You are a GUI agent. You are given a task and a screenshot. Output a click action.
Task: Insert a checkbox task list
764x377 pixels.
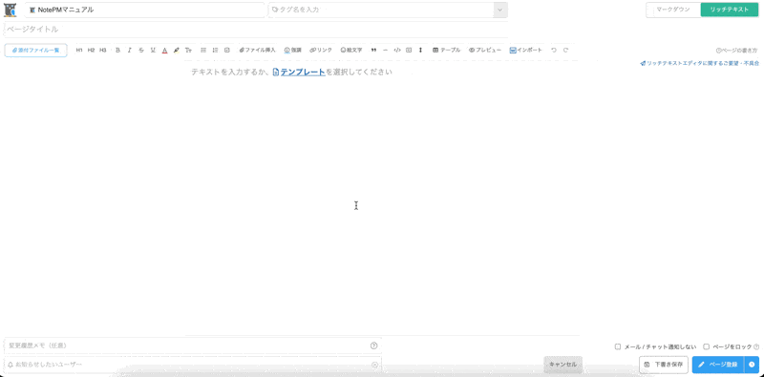tap(227, 51)
